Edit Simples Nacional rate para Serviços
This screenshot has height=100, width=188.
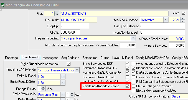(x=177, y=46)
